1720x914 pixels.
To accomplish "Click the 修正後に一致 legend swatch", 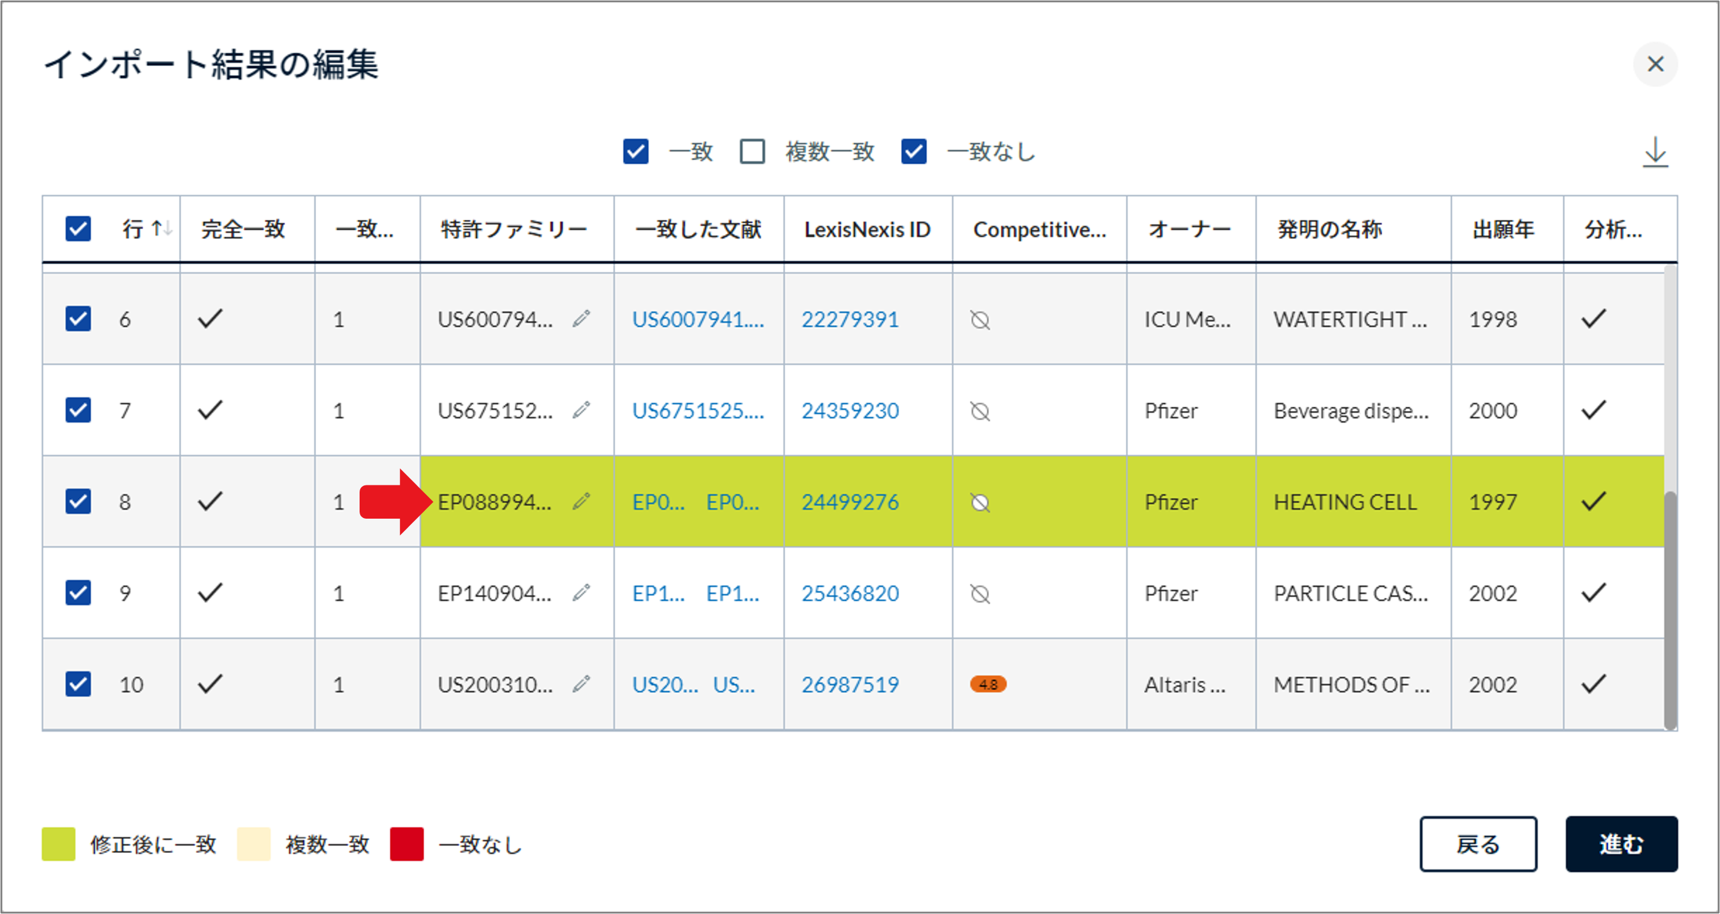I will [x=58, y=844].
